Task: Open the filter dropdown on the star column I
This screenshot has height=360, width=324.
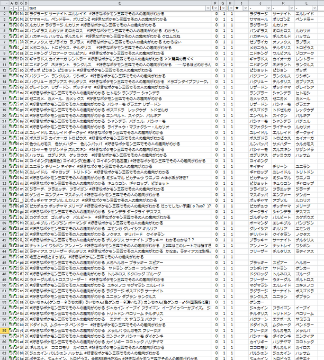Action: tap(246, 8)
